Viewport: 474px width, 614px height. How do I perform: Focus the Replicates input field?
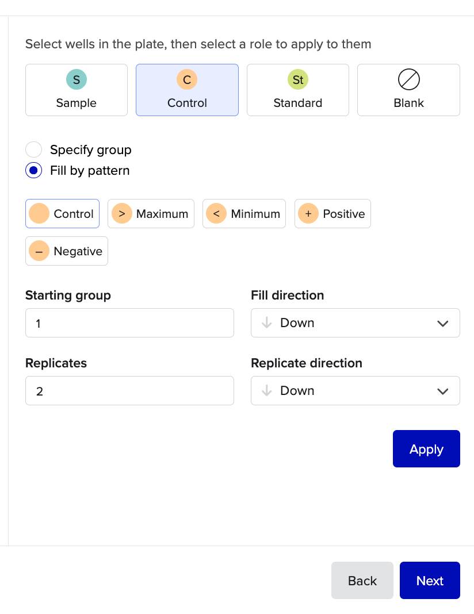[129, 391]
